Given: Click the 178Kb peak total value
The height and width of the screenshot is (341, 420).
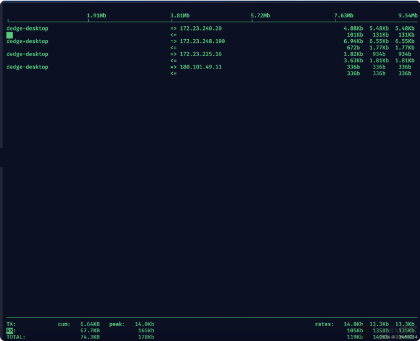Looking at the screenshot, I should (x=146, y=337).
